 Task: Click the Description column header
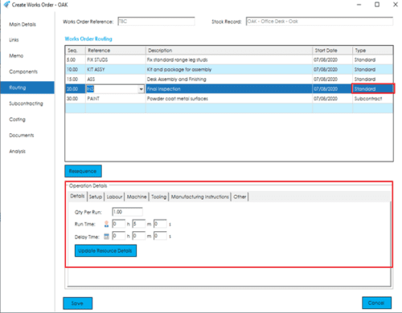[x=229, y=51]
